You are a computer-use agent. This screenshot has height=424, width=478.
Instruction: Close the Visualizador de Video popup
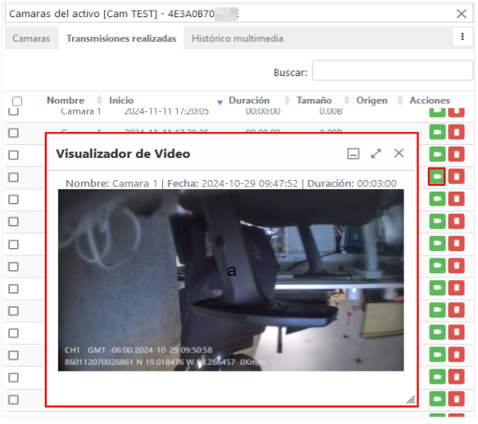coord(398,153)
